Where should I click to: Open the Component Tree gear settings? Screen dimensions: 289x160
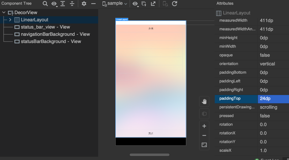click(84, 4)
